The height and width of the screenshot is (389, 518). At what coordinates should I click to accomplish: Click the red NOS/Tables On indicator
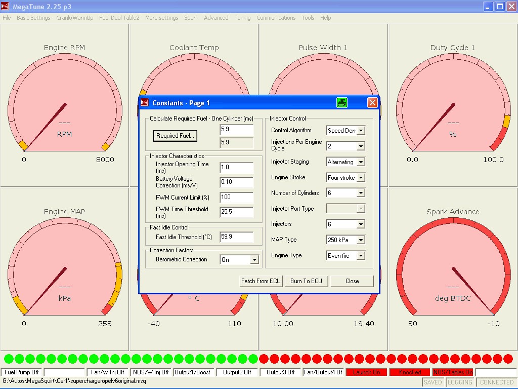click(453, 372)
